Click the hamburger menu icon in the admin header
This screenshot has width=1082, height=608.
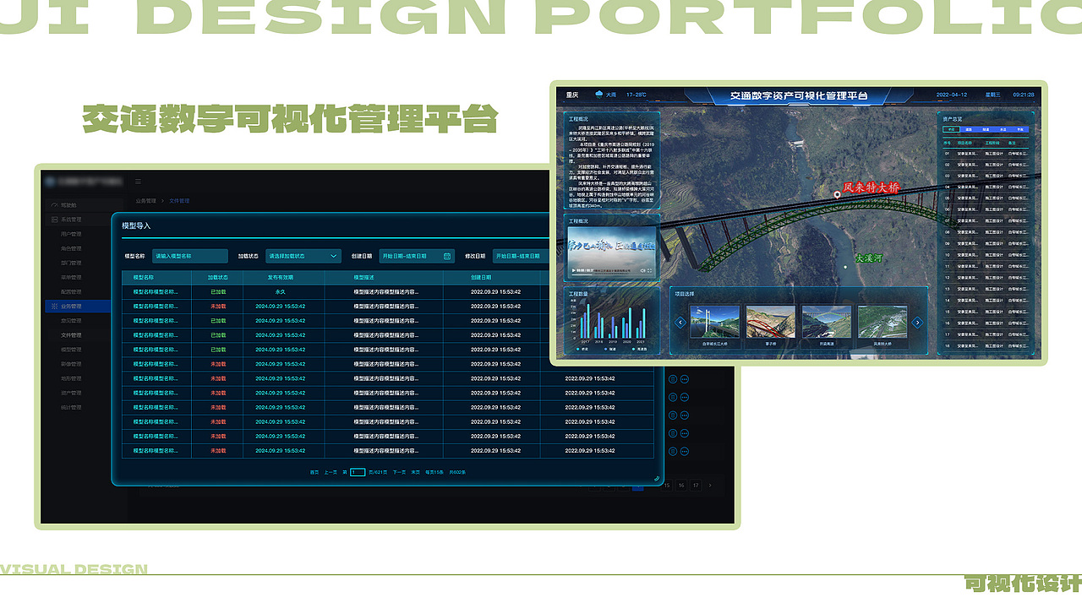[139, 181]
